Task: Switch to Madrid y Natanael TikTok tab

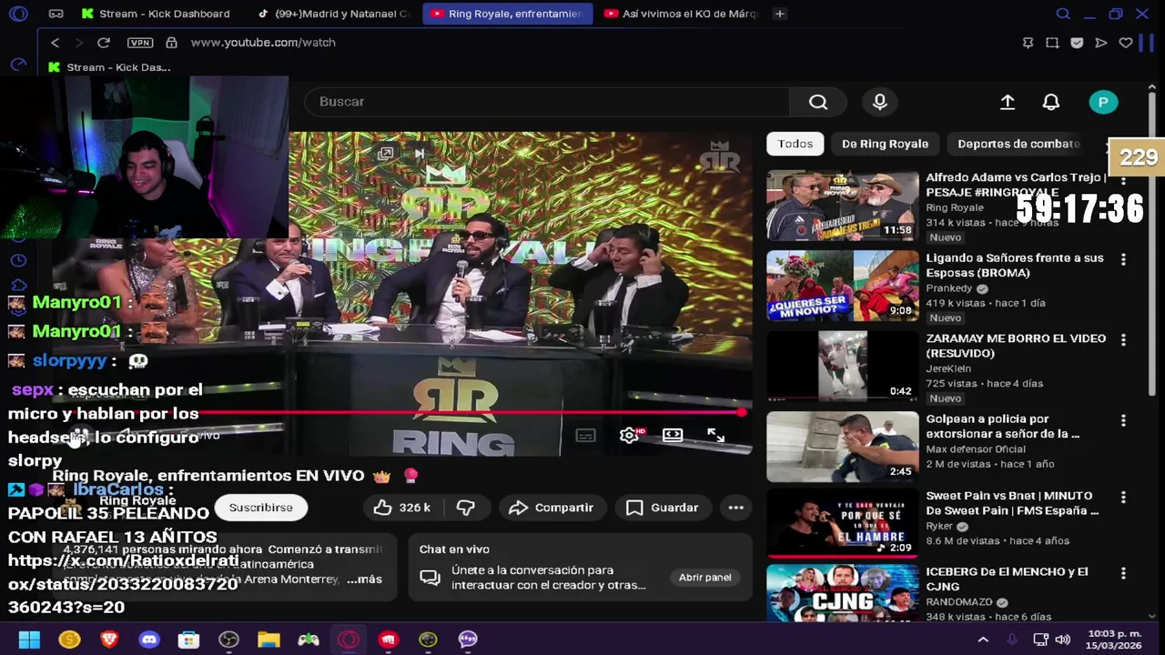Action: [333, 14]
